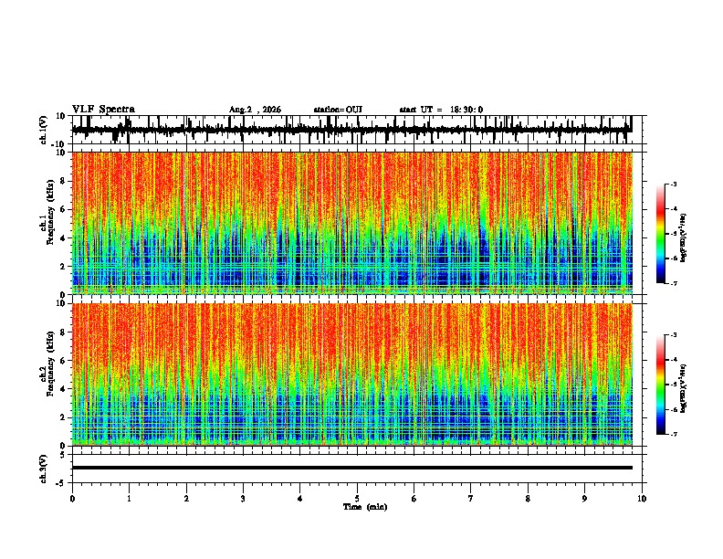Click the "5" tick on ch.3 voltage axis
Viewport: 723px width, 559px height.
pos(63,454)
